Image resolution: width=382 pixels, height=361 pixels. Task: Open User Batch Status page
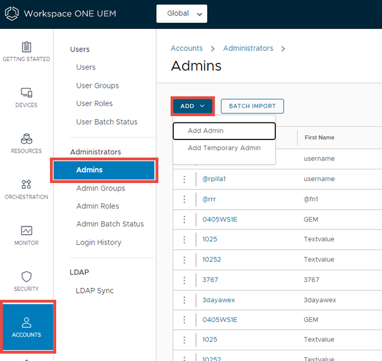(x=107, y=122)
